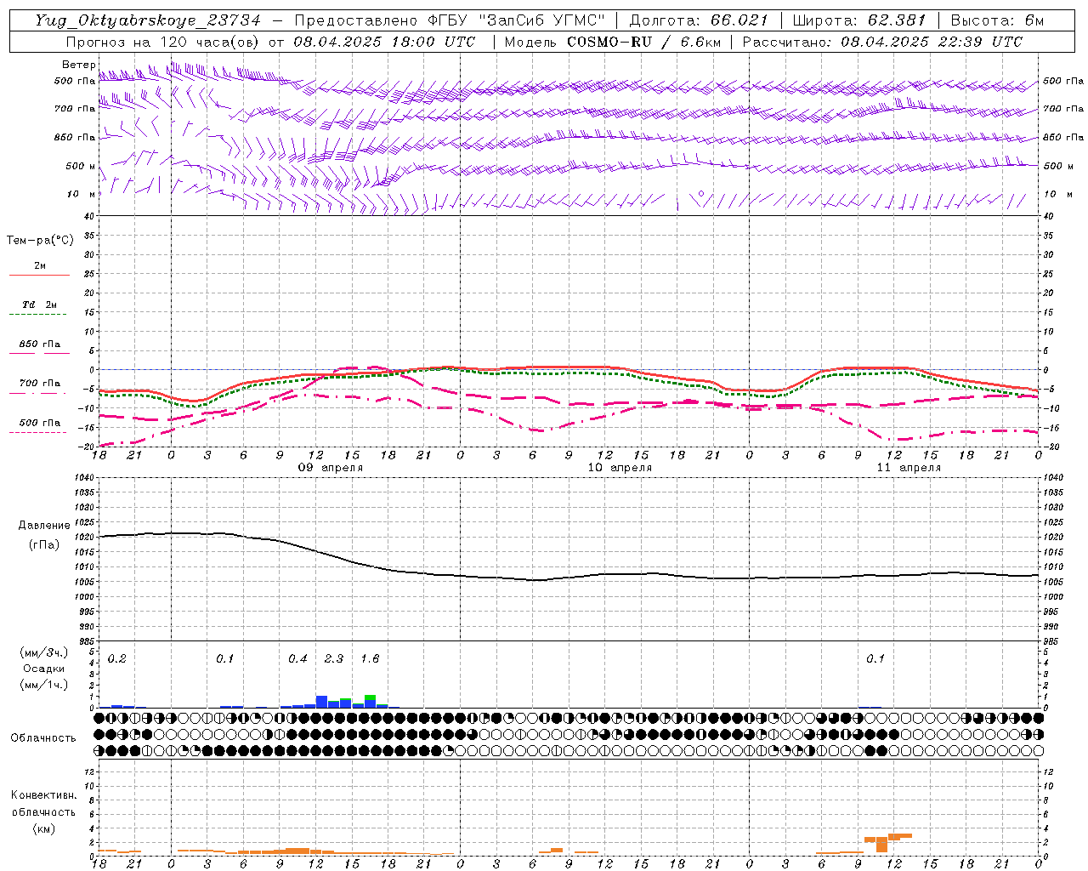Image resolution: width=1088 pixels, height=871 pixels.
Task: Select the elevation label Высота: 6м
Action: tap(998, 20)
